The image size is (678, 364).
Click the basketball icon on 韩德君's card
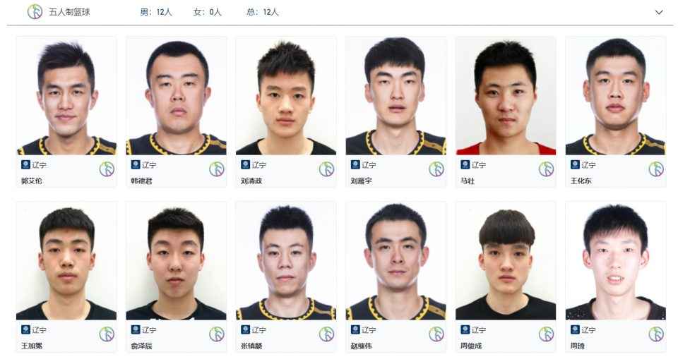pyautogui.click(x=217, y=169)
